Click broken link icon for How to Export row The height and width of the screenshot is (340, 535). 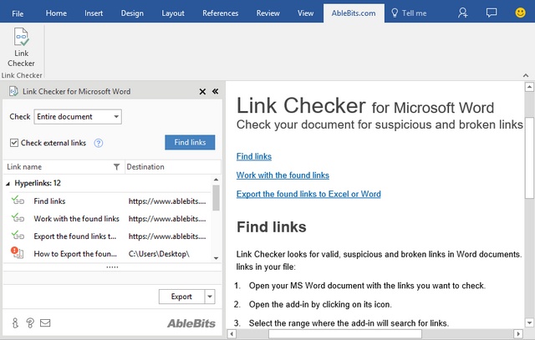pyautogui.click(x=17, y=252)
